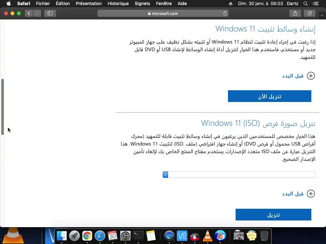Open the Aide menu

[182, 3]
